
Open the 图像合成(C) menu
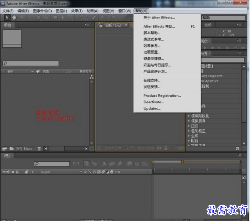click(x=42, y=11)
